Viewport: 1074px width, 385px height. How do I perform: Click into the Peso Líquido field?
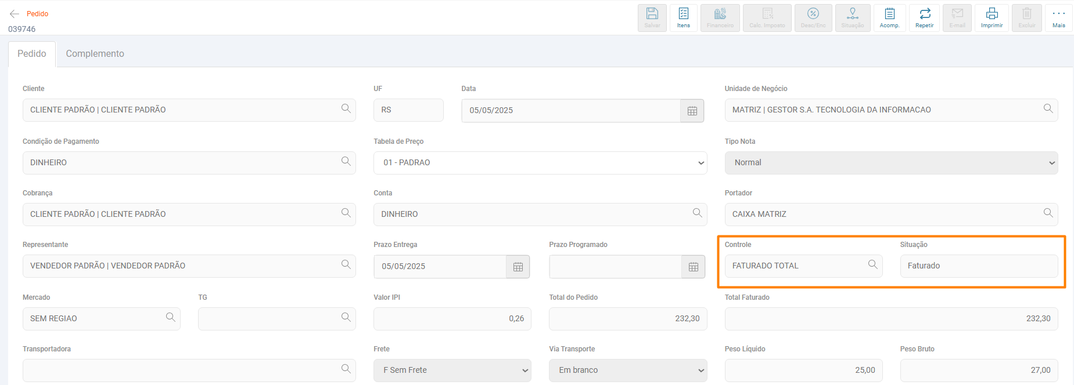[x=803, y=371]
